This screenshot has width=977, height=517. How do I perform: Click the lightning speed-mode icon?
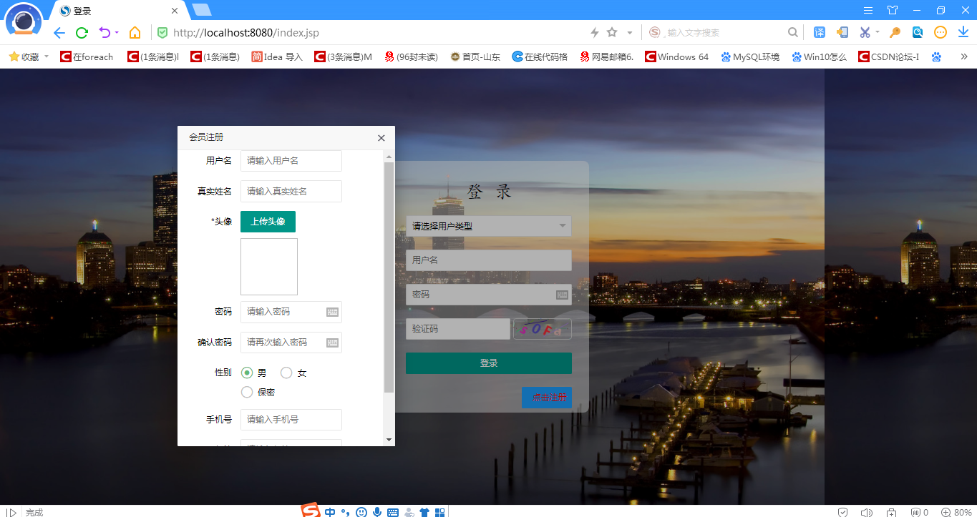pos(594,33)
